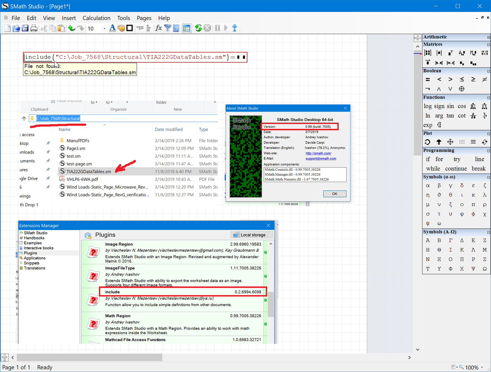Image resolution: width=491 pixels, height=372 pixels.
Task: Open the font size dropdown
Action: tap(104, 28)
